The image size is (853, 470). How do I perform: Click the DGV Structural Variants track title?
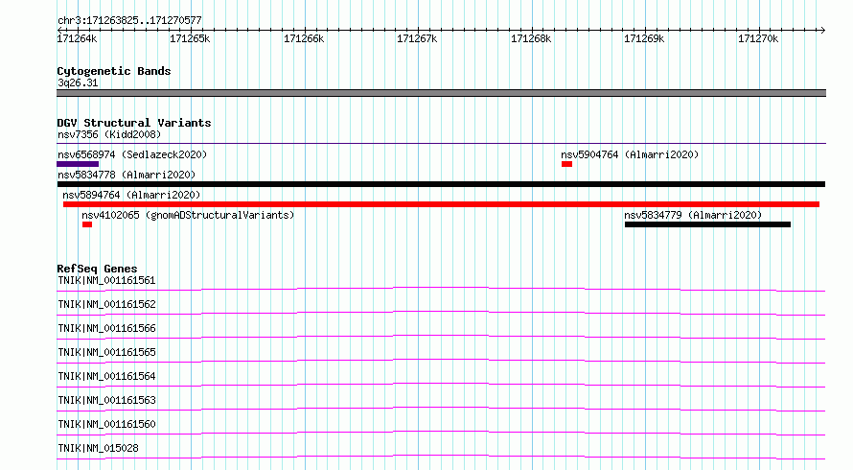[134, 123]
